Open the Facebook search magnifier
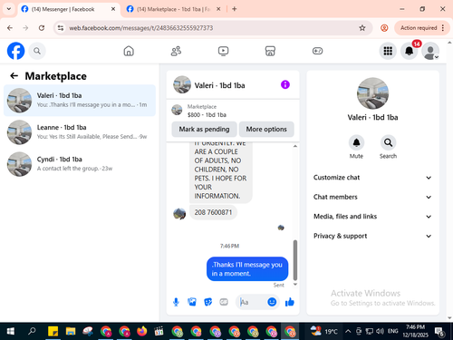 pos(37,51)
